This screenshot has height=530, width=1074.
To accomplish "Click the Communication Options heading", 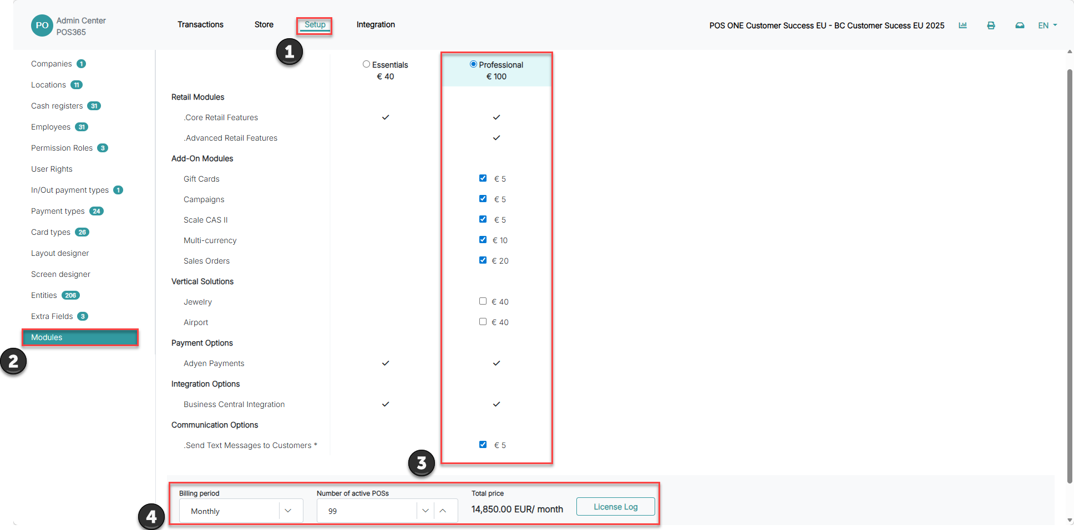I will [x=215, y=425].
